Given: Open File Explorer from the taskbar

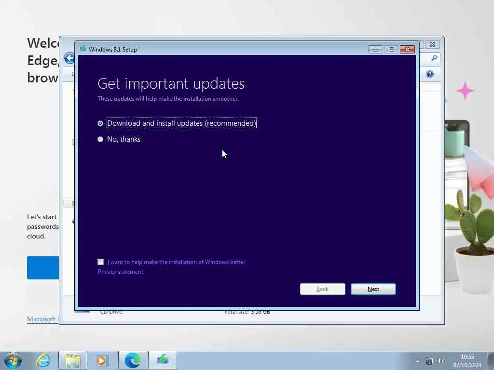Looking at the screenshot, I should click(73, 360).
